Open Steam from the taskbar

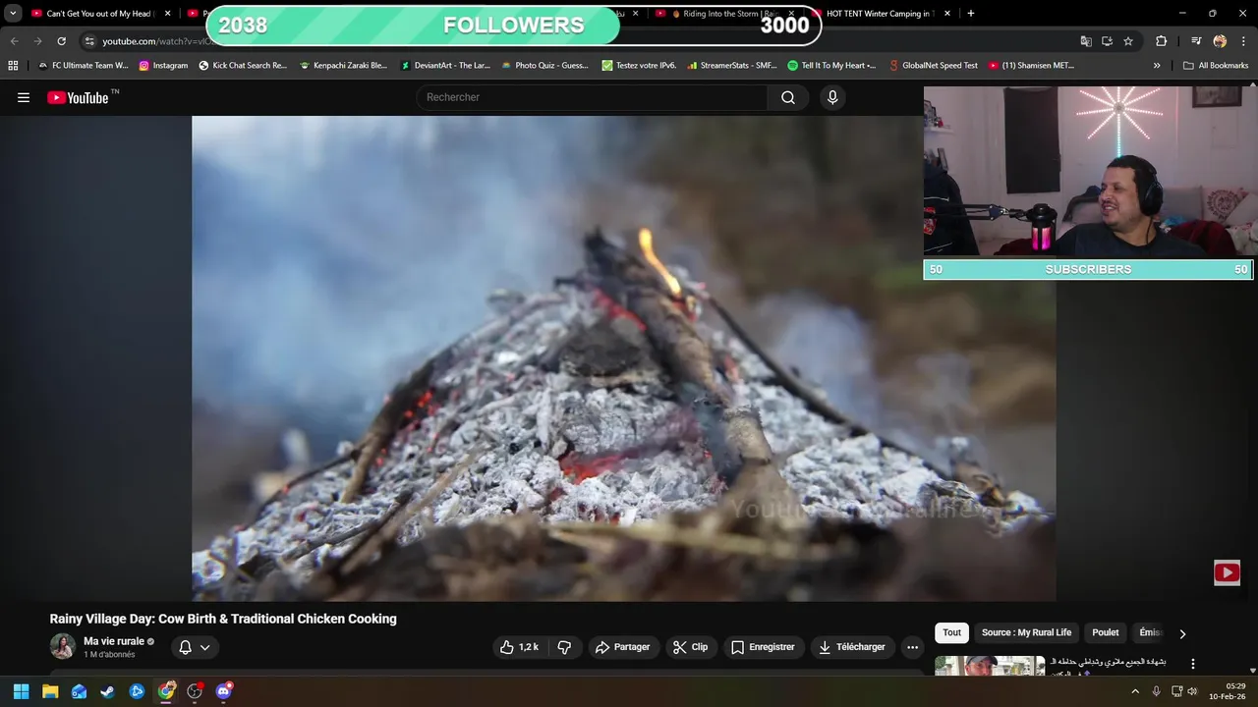click(x=108, y=691)
